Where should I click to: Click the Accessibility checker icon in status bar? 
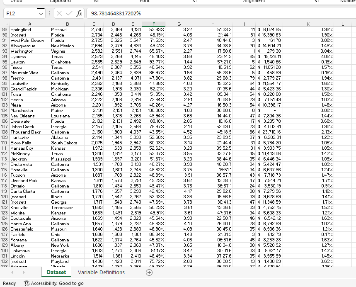point(26,283)
